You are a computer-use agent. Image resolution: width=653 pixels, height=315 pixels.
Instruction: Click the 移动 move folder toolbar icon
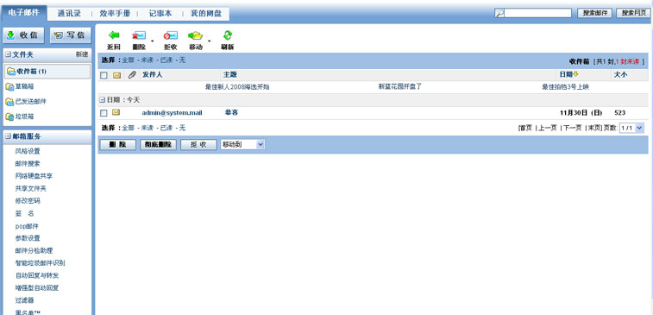195,35
